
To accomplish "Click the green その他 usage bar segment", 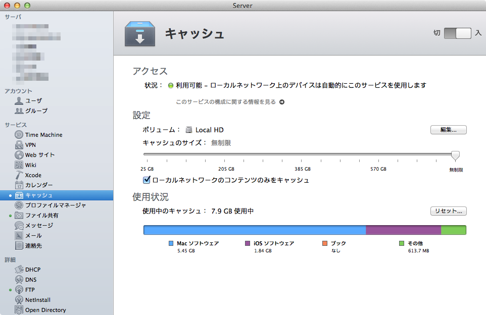I will tap(454, 230).
